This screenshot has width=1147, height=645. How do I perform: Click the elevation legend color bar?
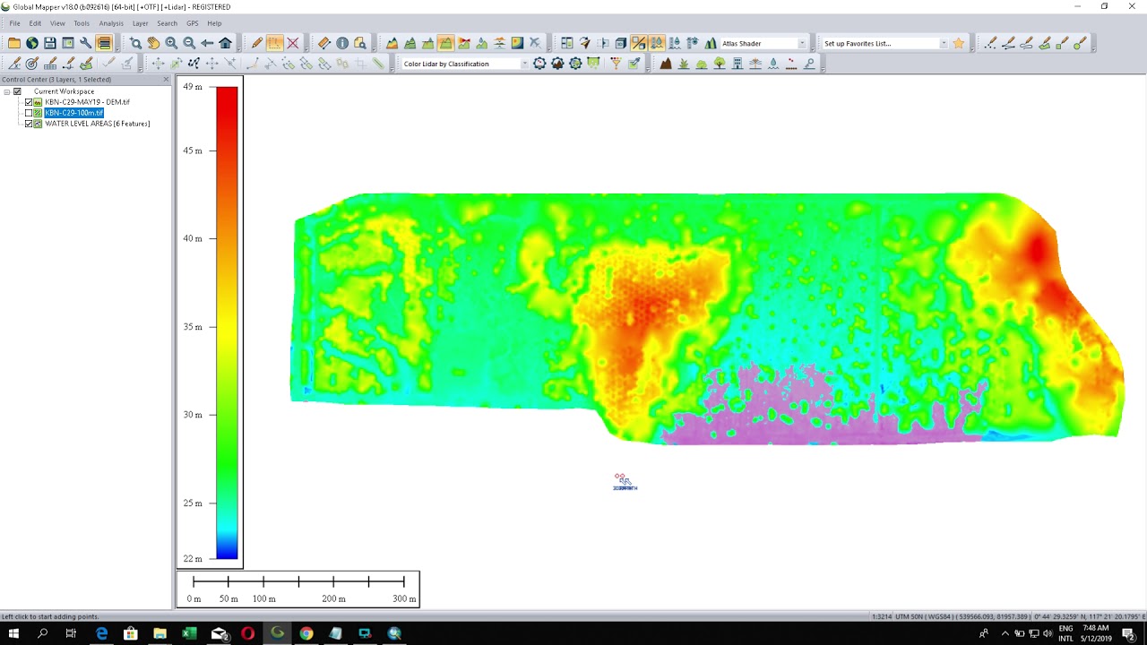(x=227, y=322)
